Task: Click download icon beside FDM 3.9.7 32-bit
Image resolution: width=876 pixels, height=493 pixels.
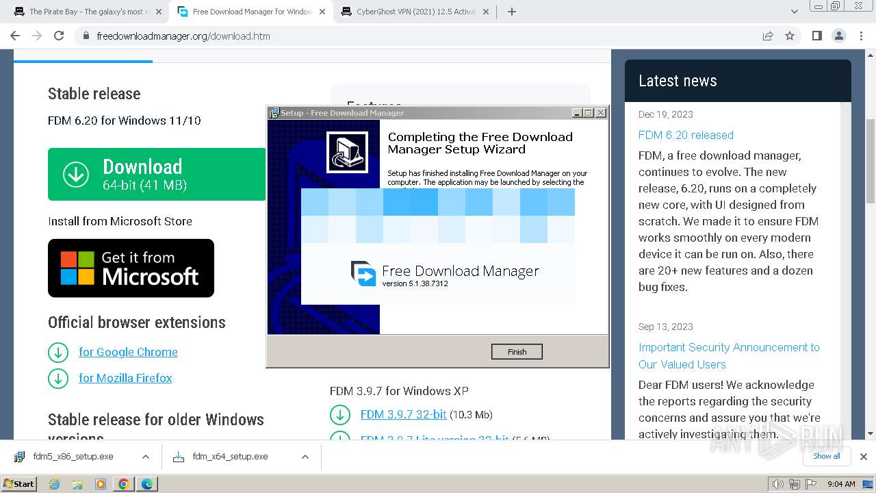Action: pos(340,415)
